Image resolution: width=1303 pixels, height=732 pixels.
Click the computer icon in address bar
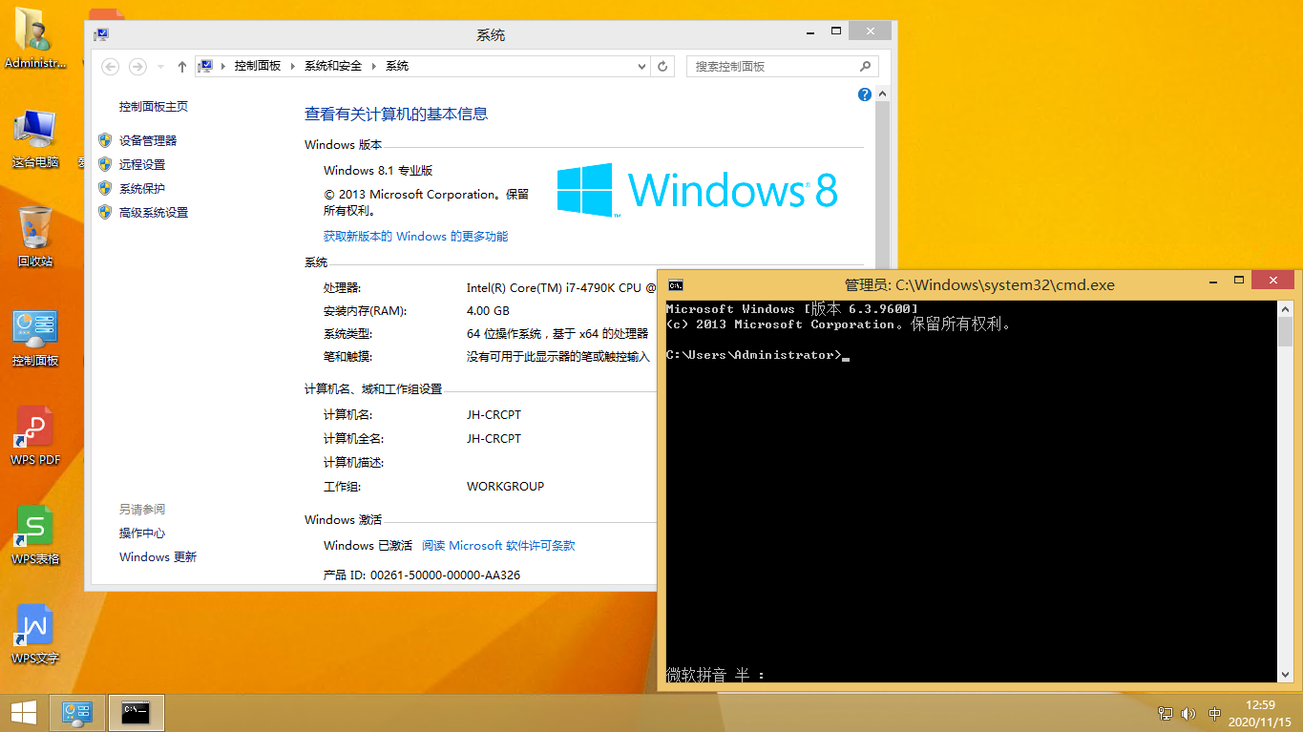(204, 66)
